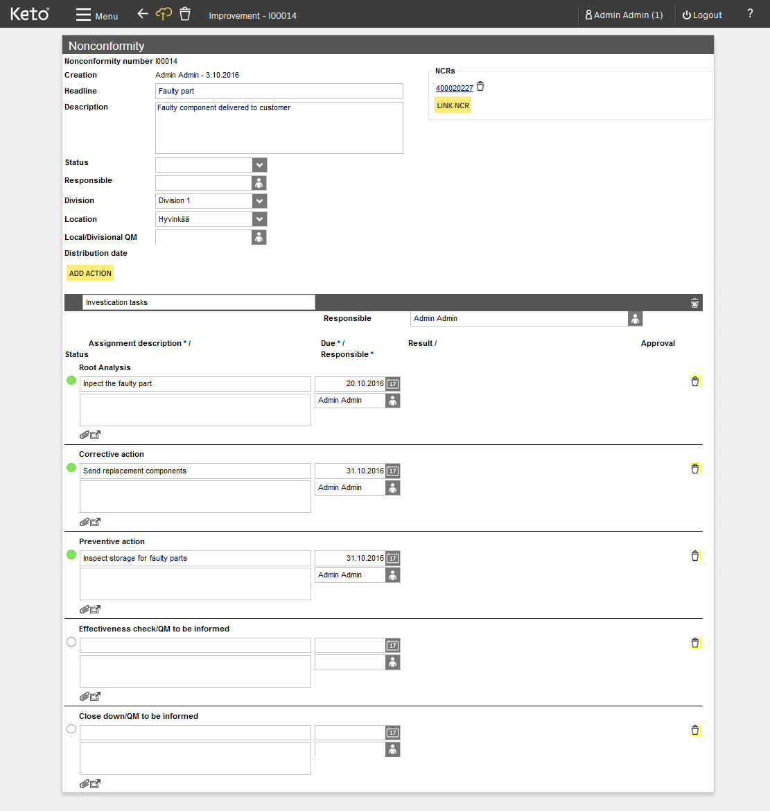Click the Headline field containing Faulty part
Viewport: 770px width, 811px height.
tap(279, 91)
